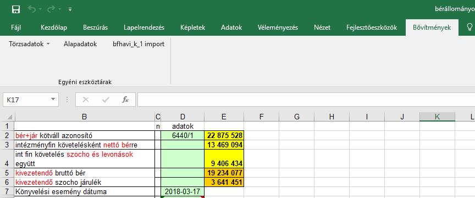Viewport: 475px width, 198px height.
Task: Click 'Könyvelési esemény dátuma' cell
Action: (85, 191)
